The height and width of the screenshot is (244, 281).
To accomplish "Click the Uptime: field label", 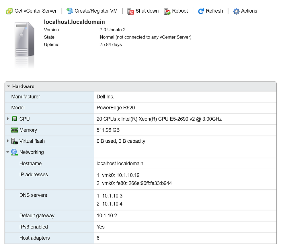I will [52, 44].
